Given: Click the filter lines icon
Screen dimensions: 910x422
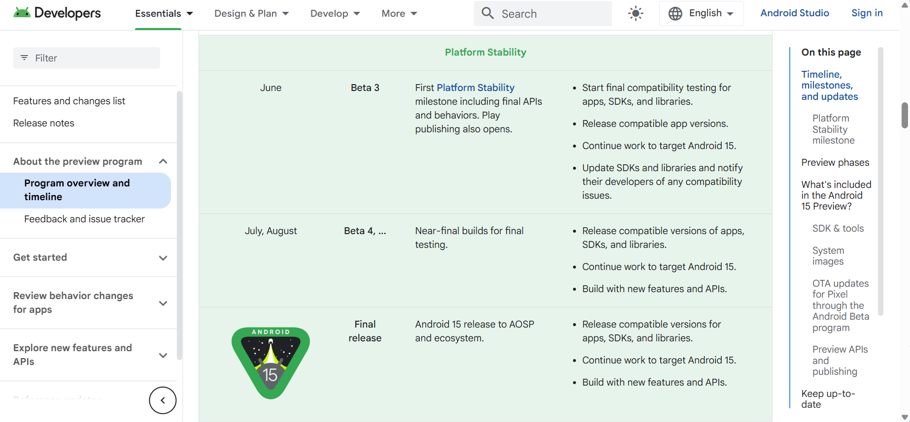Looking at the screenshot, I should pyautogui.click(x=24, y=58).
